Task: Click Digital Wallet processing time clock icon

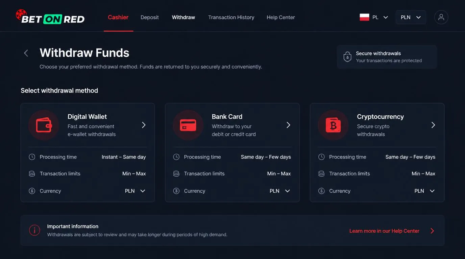Action: coord(32,157)
